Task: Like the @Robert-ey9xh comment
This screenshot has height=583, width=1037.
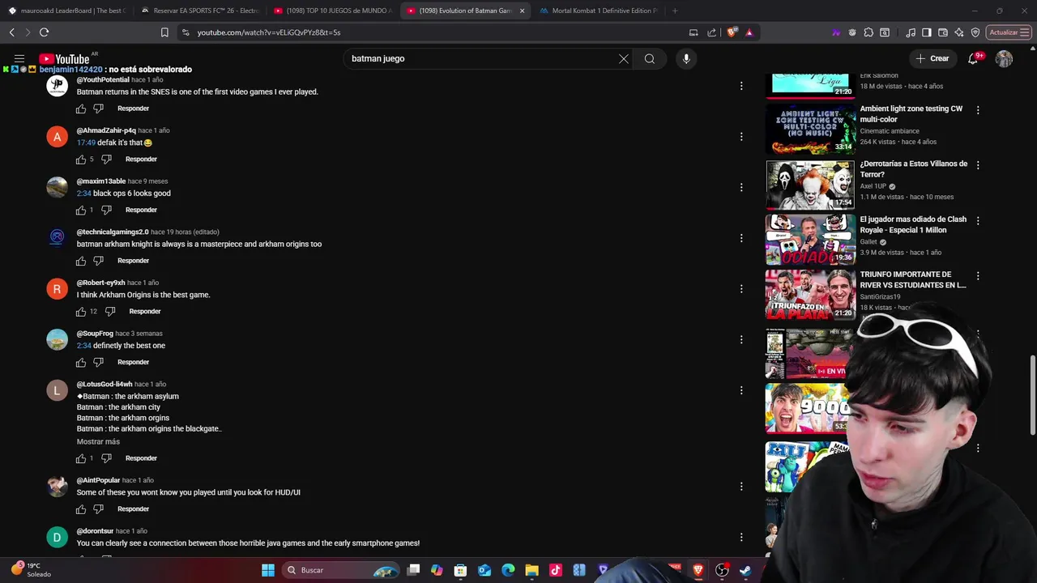Action: 81,312
